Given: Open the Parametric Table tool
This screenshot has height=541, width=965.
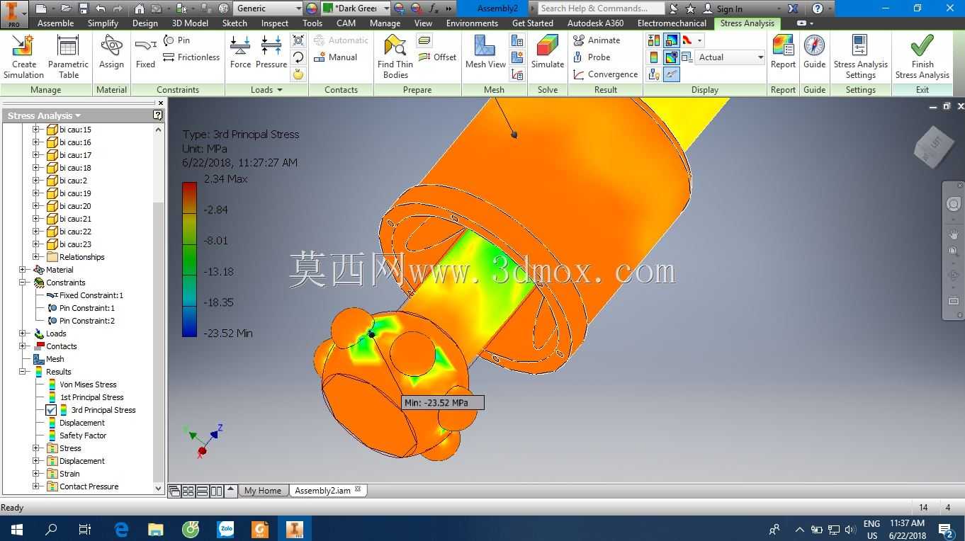Looking at the screenshot, I should tap(68, 57).
